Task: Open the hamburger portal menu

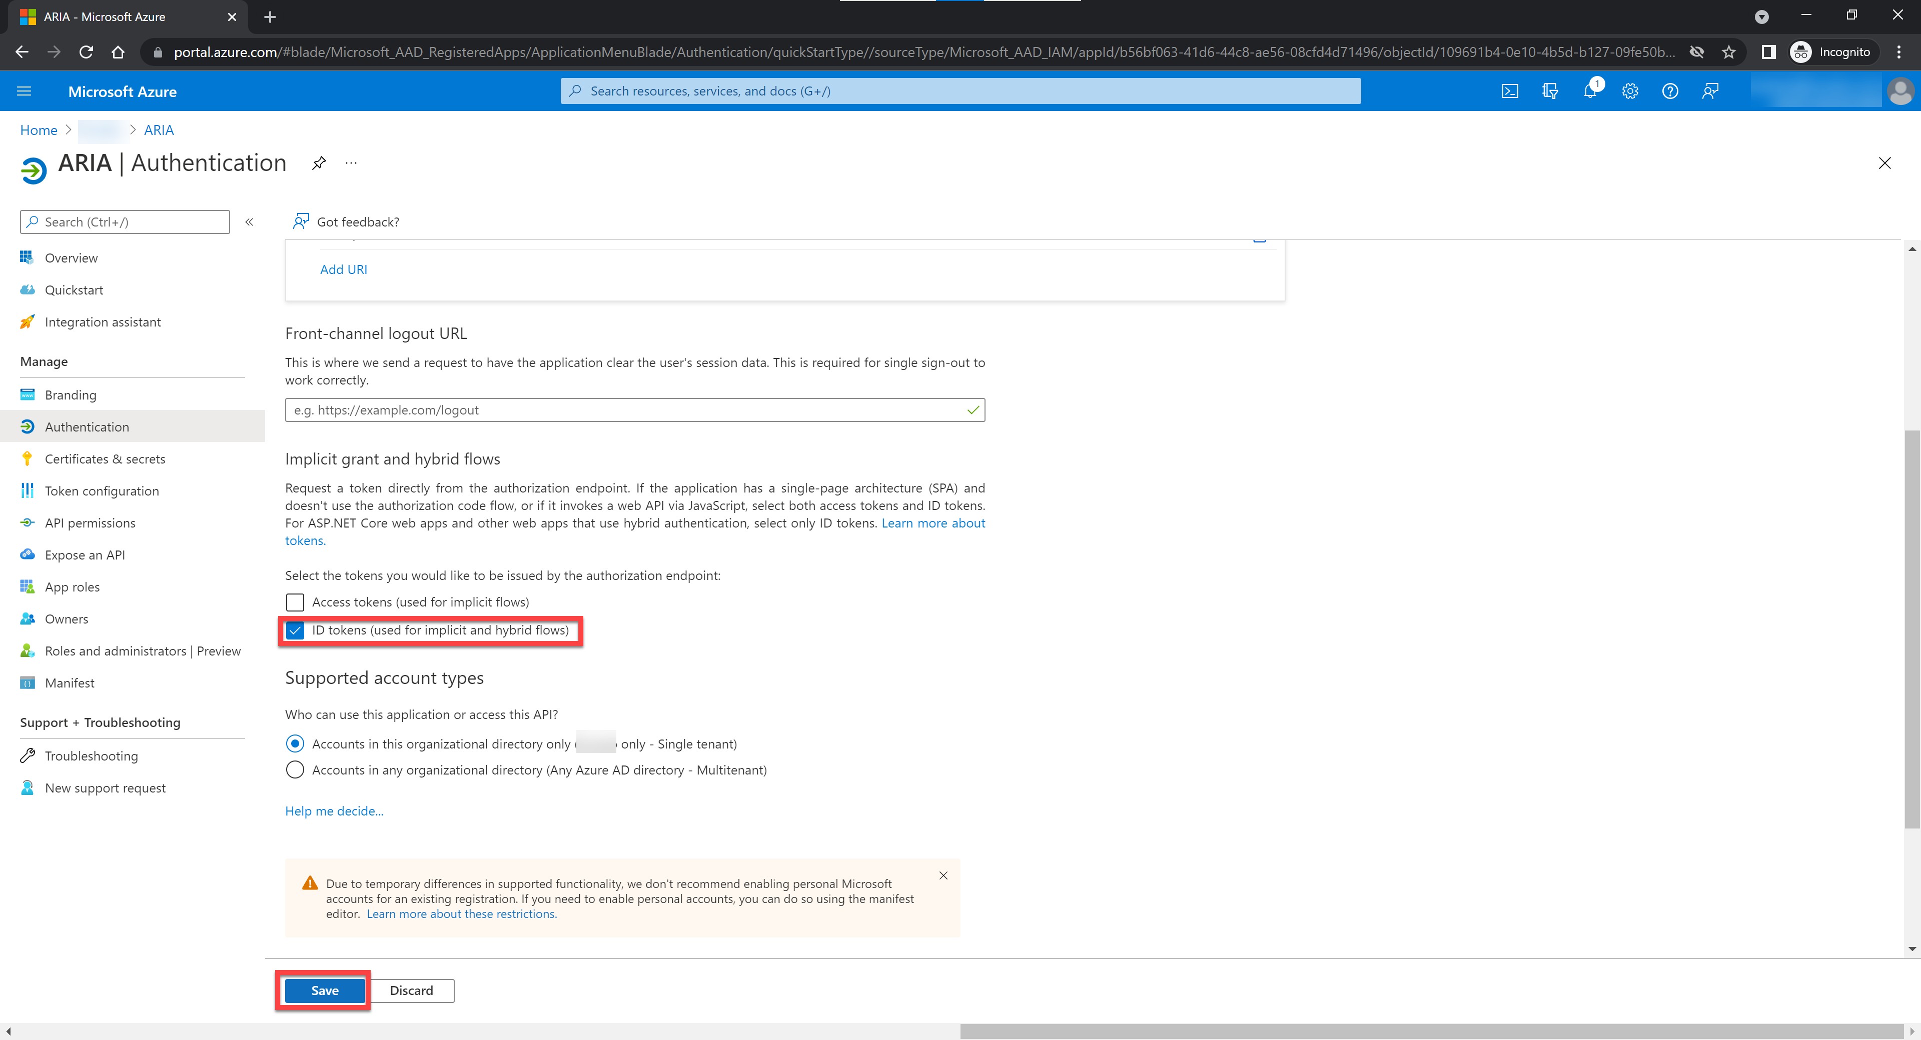Action: tap(24, 91)
